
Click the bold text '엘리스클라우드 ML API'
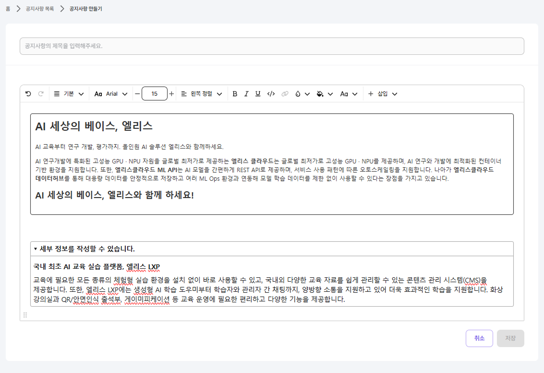click(x=146, y=170)
